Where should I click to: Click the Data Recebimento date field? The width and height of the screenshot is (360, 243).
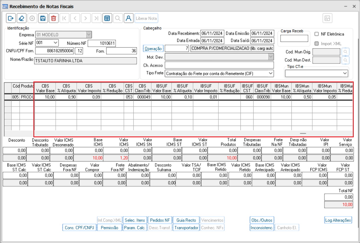click(x=212, y=33)
